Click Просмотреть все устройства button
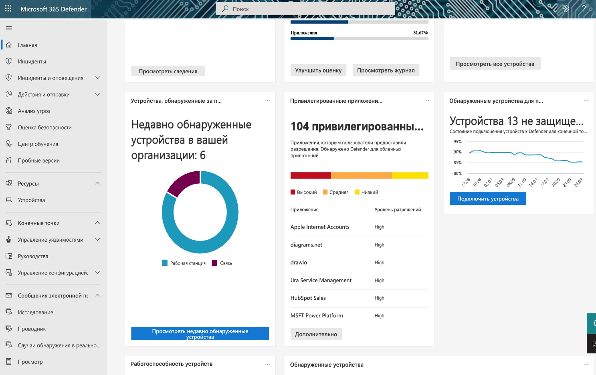 (x=495, y=64)
